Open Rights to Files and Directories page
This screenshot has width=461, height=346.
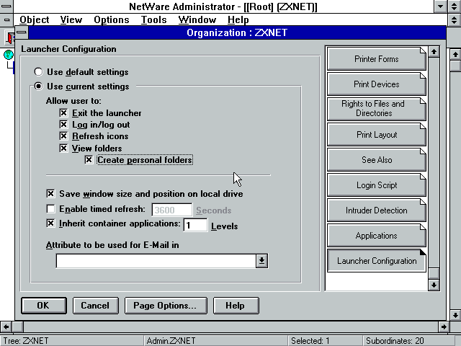pos(376,109)
